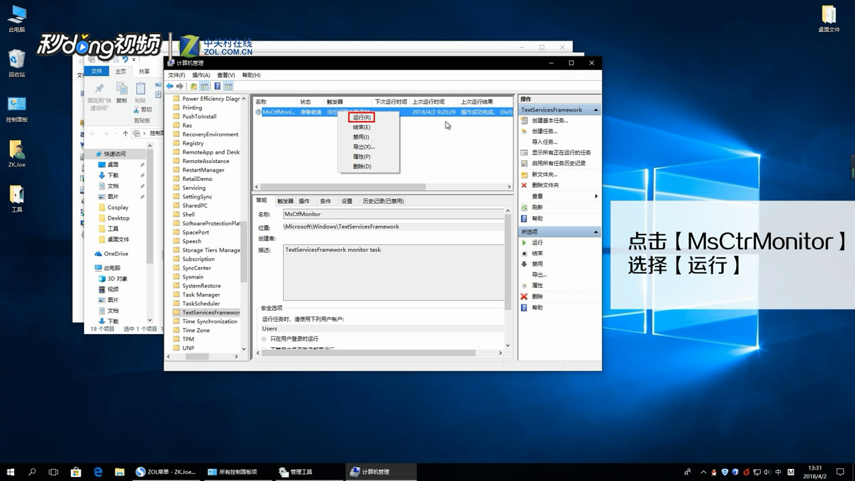Click 计算机管理 taskbar button
This screenshot has height=481, width=855.
coord(381,472)
